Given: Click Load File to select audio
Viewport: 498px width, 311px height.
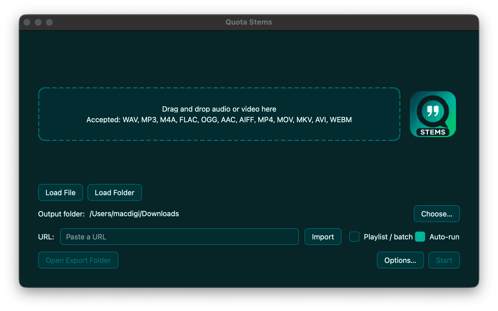Looking at the screenshot, I should tap(60, 192).
